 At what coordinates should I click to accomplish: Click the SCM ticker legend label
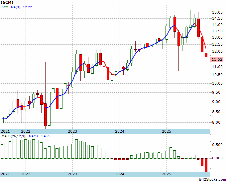5,7
